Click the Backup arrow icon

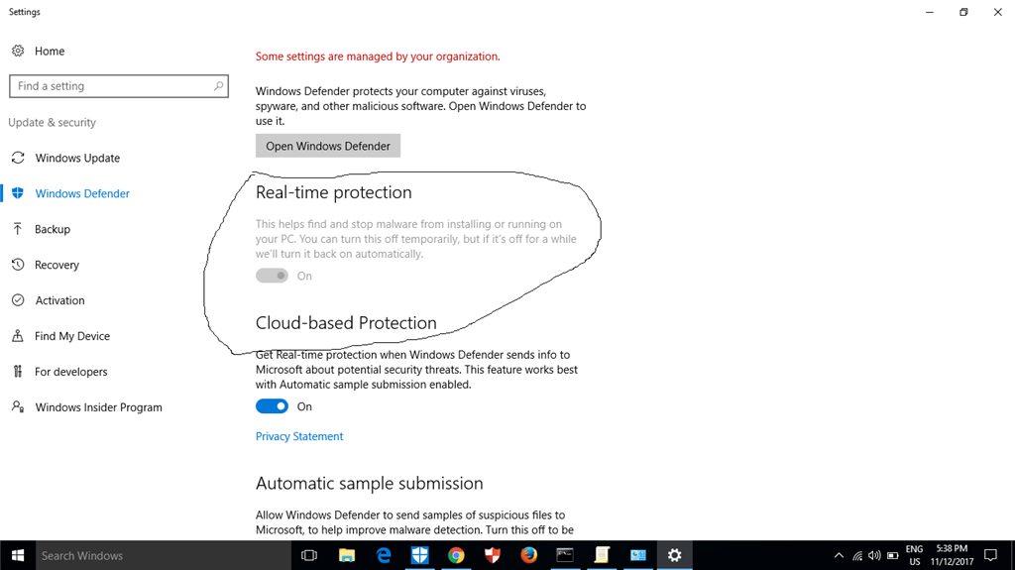point(18,229)
